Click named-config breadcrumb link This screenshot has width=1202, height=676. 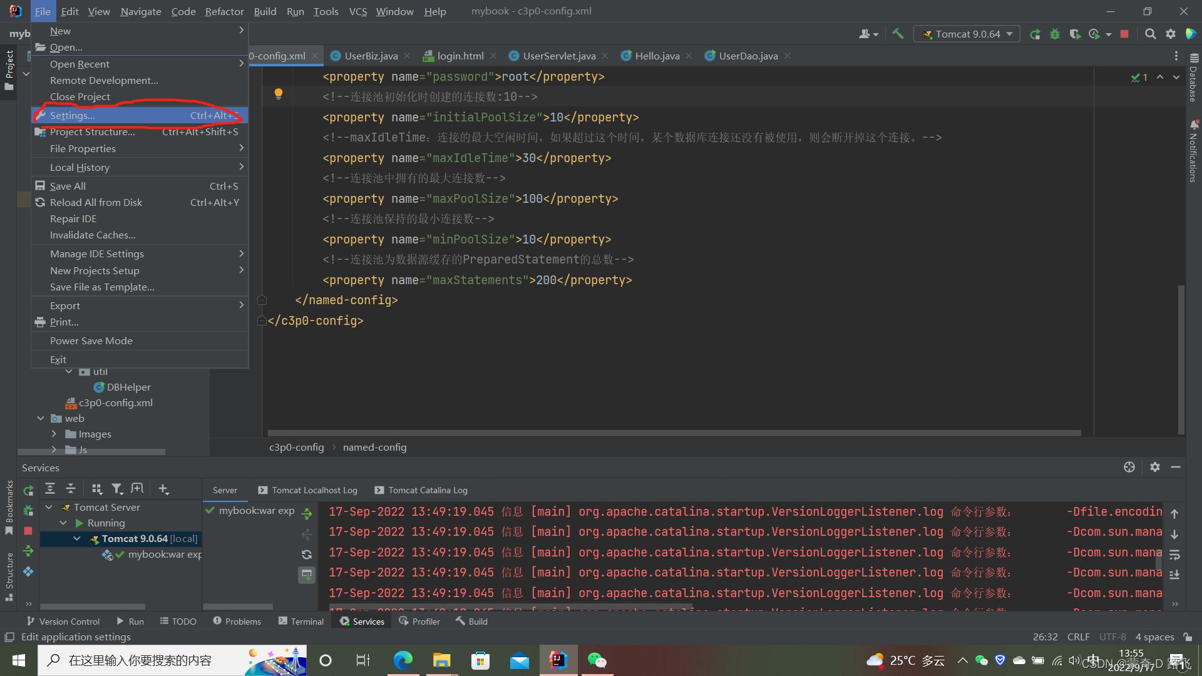pyautogui.click(x=374, y=447)
